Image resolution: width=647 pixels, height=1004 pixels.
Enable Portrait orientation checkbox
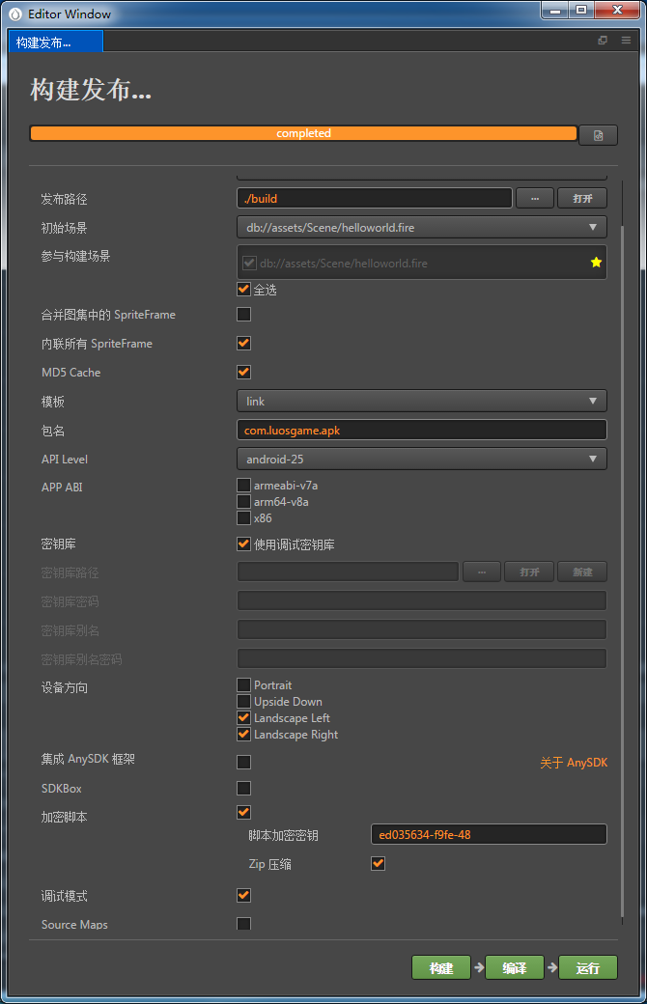(x=243, y=684)
